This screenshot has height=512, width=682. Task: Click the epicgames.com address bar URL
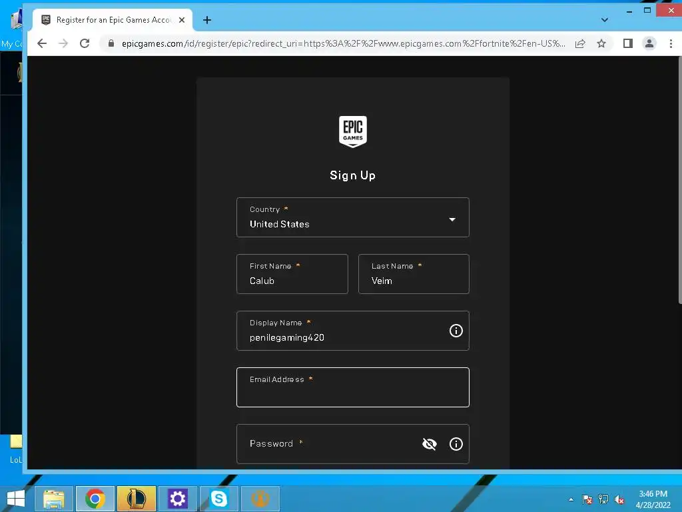(343, 43)
